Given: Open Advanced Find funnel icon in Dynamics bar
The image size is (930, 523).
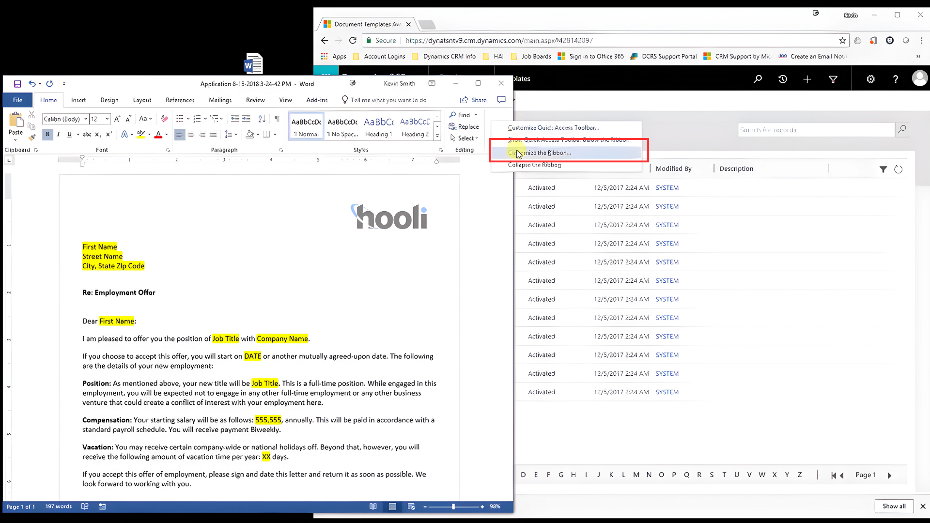Looking at the screenshot, I should click(833, 79).
